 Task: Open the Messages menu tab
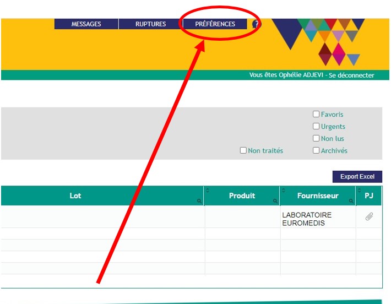[x=86, y=24]
